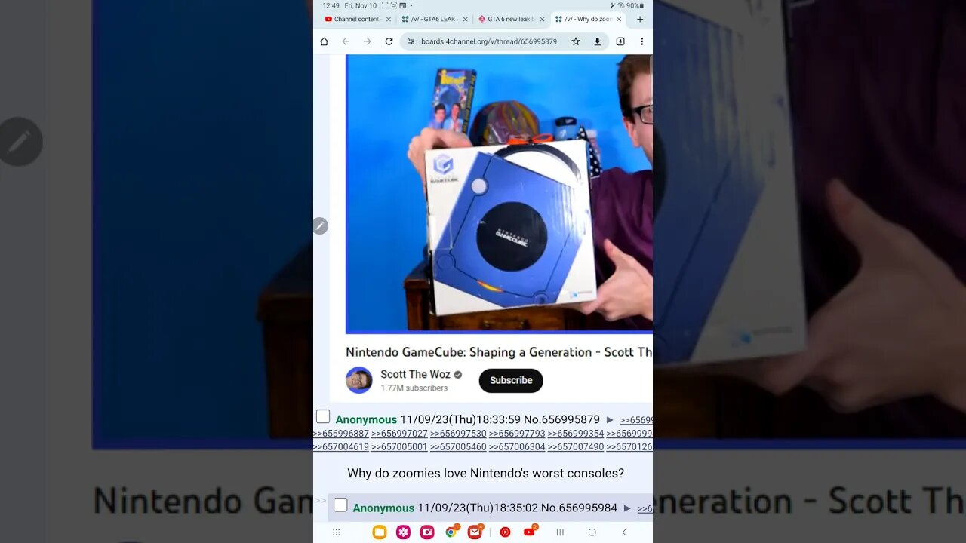Close the GTA 6 new leak tab
Viewport: 966px width, 543px height.
542,20
